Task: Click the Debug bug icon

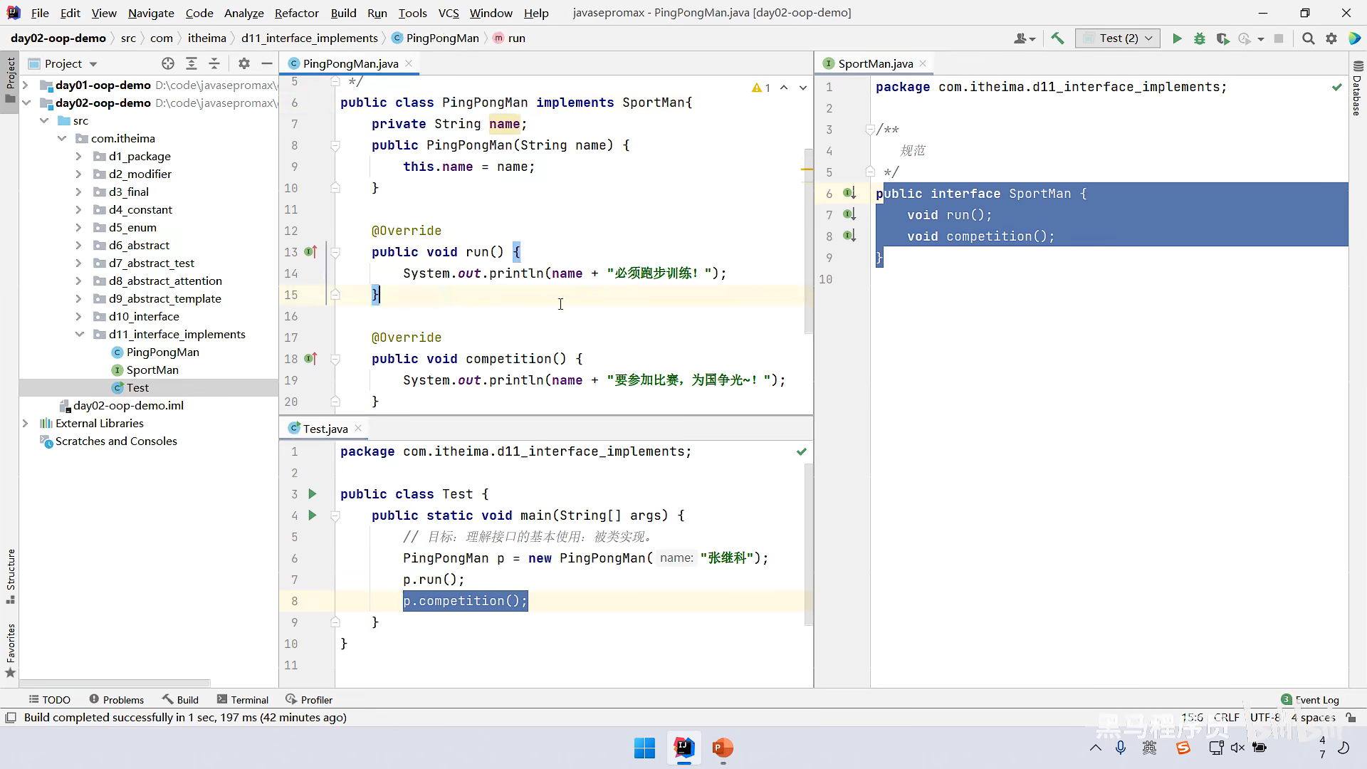Action: tap(1200, 38)
